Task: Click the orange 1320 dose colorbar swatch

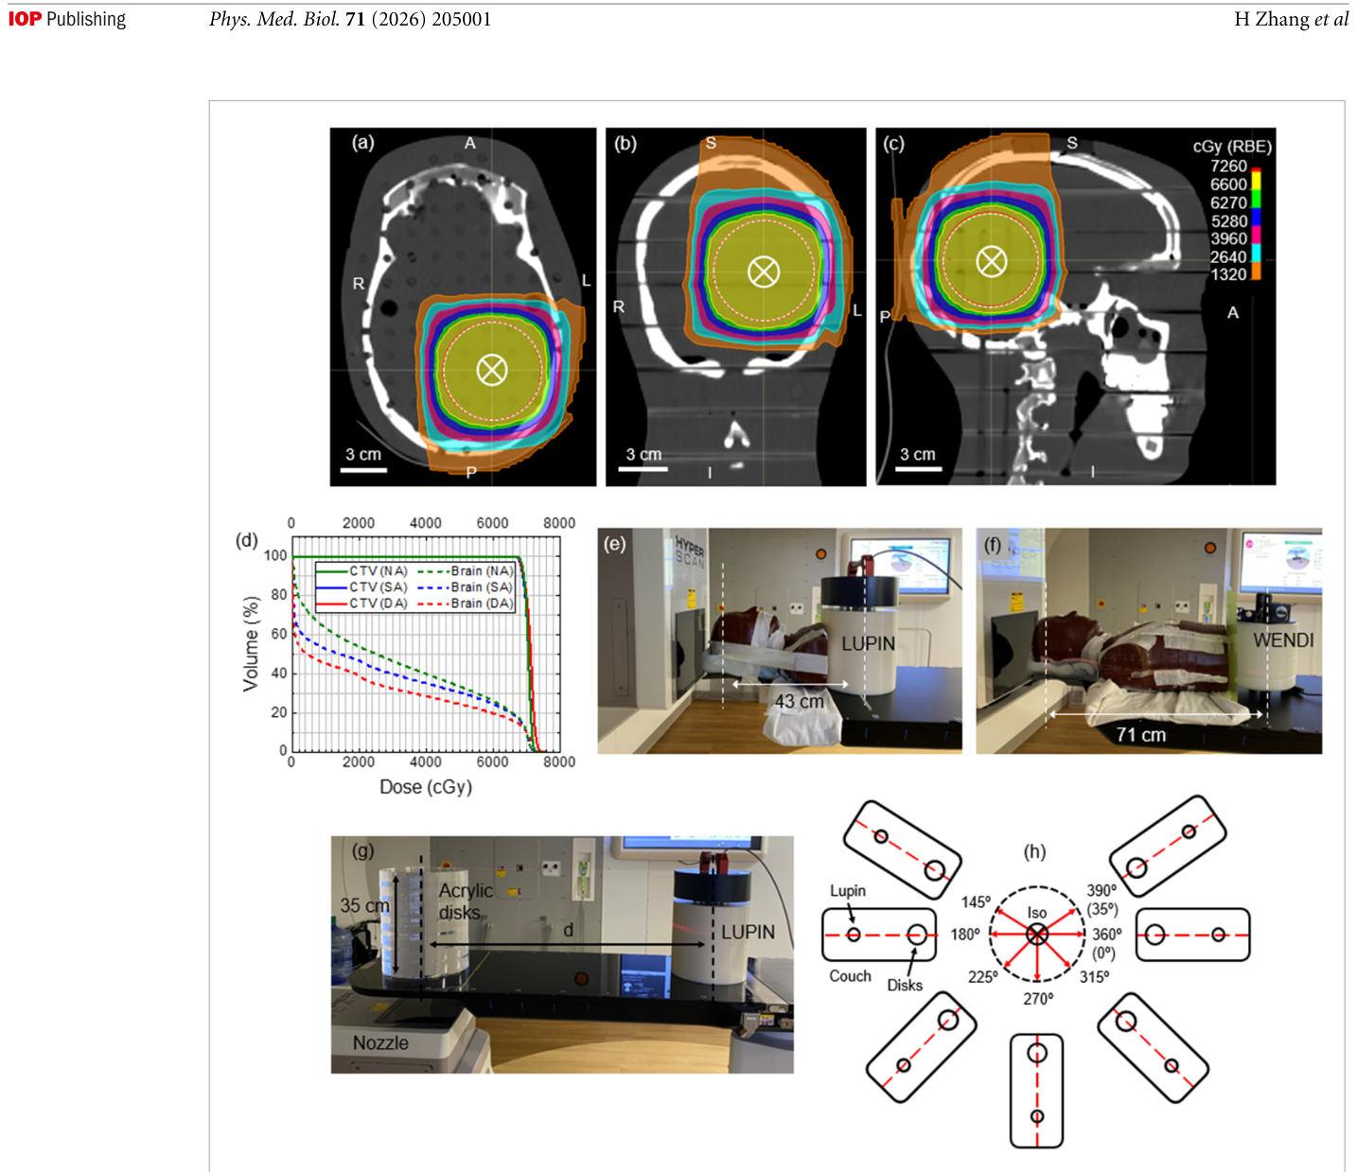Action: click(1257, 271)
